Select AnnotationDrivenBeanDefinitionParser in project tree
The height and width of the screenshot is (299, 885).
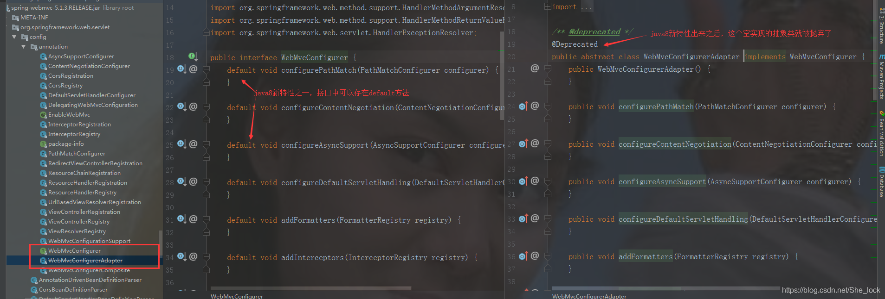(90, 280)
